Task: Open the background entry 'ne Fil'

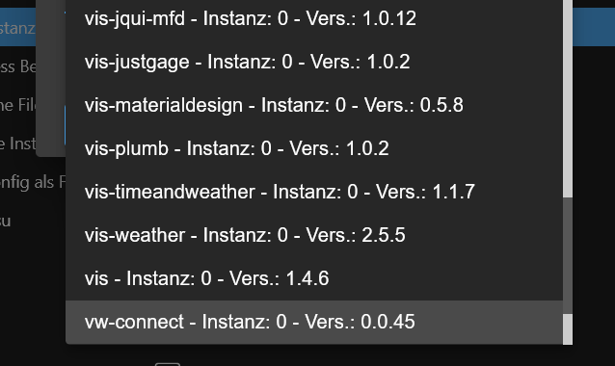Action: pyautogui.click(x=17, y=105)
